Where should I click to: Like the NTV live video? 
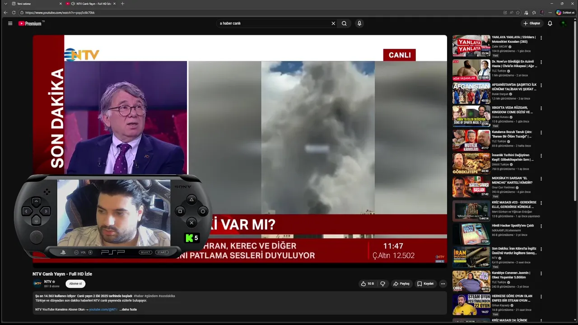coord(368,283)
